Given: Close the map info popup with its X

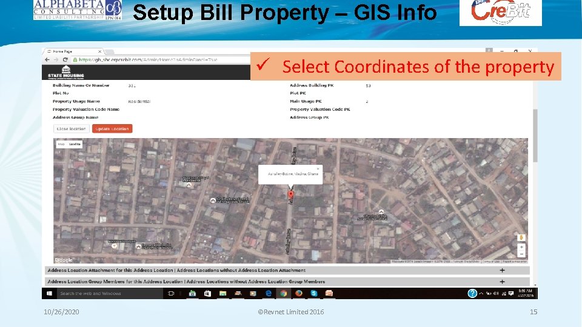Looking at the screenshot, I should [x=318, y=169].
